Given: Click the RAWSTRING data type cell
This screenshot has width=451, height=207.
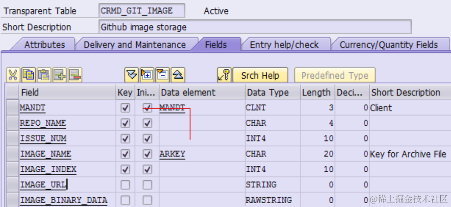Looking at the screenshot, I should pos(273,200).
